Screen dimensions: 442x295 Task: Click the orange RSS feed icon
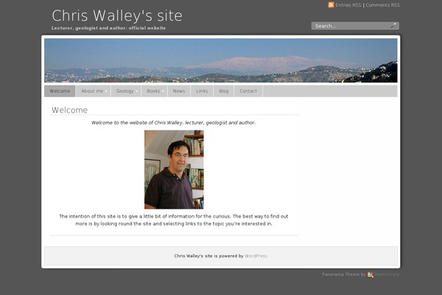pyautogui.click(x=331, y=5)
